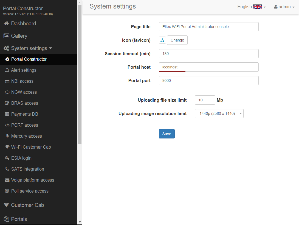Click the Payments DB table icon
The height and width of the screenshot is (225, 299).
coord(7,114)
